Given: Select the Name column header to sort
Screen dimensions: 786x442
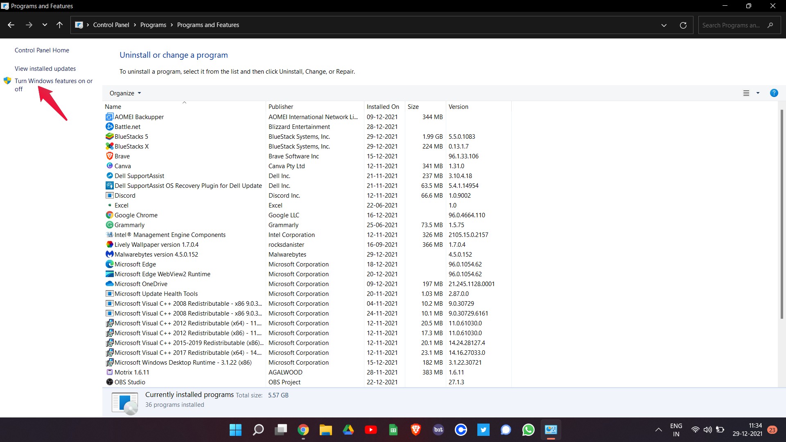Looking at the screenshot, I should (x=112, y=106).
